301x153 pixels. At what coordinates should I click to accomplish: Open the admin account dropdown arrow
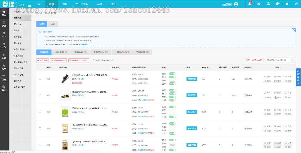241,4
